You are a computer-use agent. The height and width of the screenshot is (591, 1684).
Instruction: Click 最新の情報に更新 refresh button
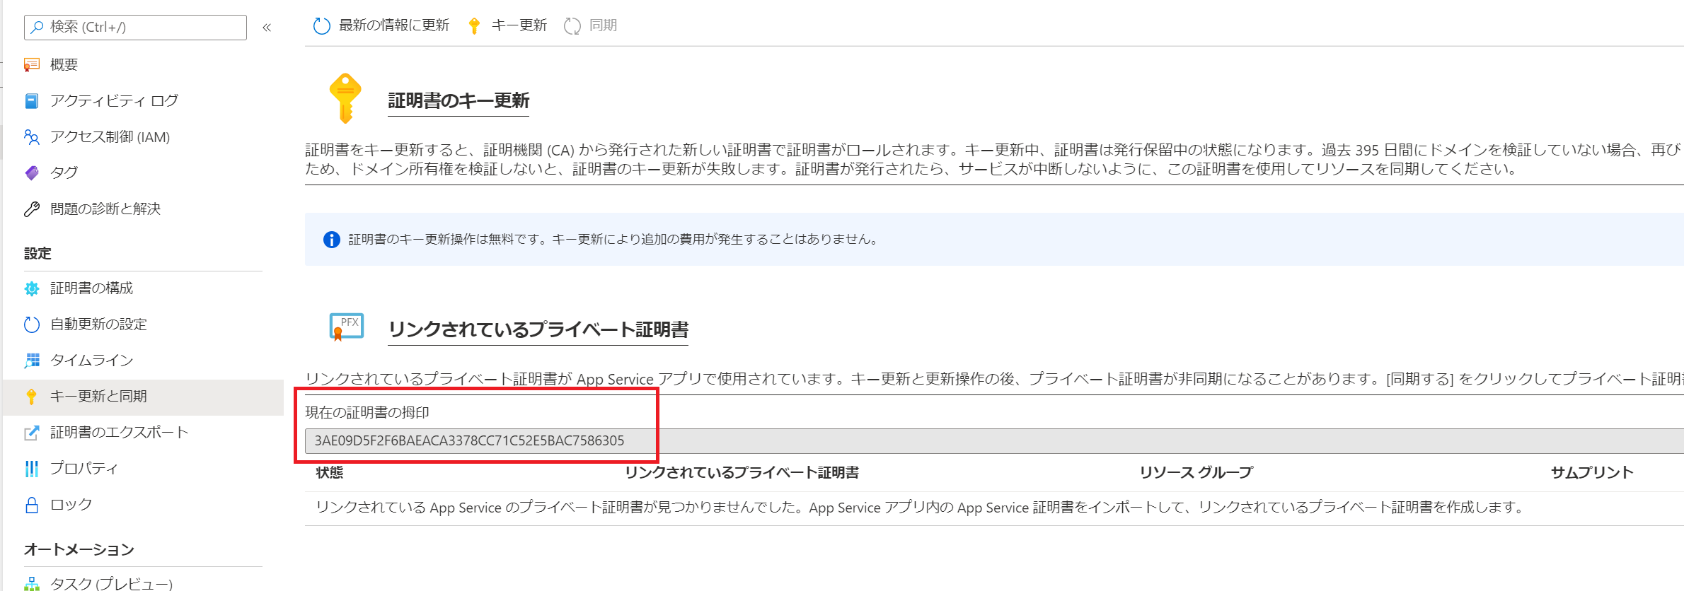381,26
